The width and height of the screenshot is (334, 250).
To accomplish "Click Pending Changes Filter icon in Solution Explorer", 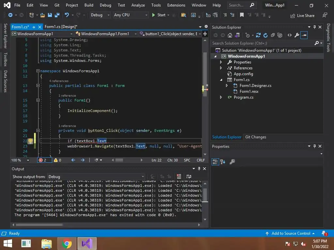I will point(247,35).
